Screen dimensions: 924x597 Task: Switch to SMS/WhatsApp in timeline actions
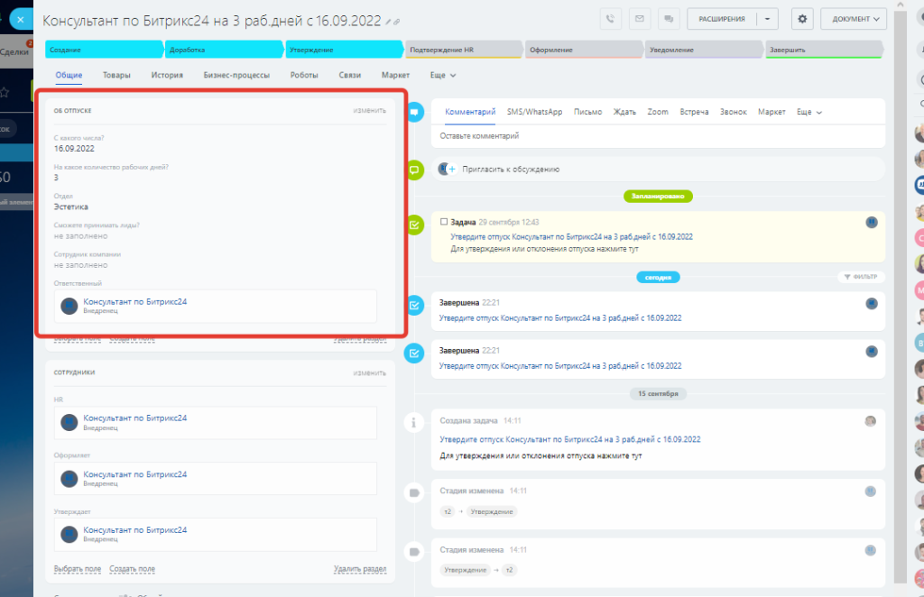pyautogui.click(x=534, y=112)
